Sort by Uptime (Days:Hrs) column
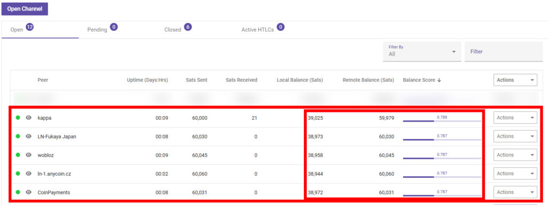 point(148,80)
